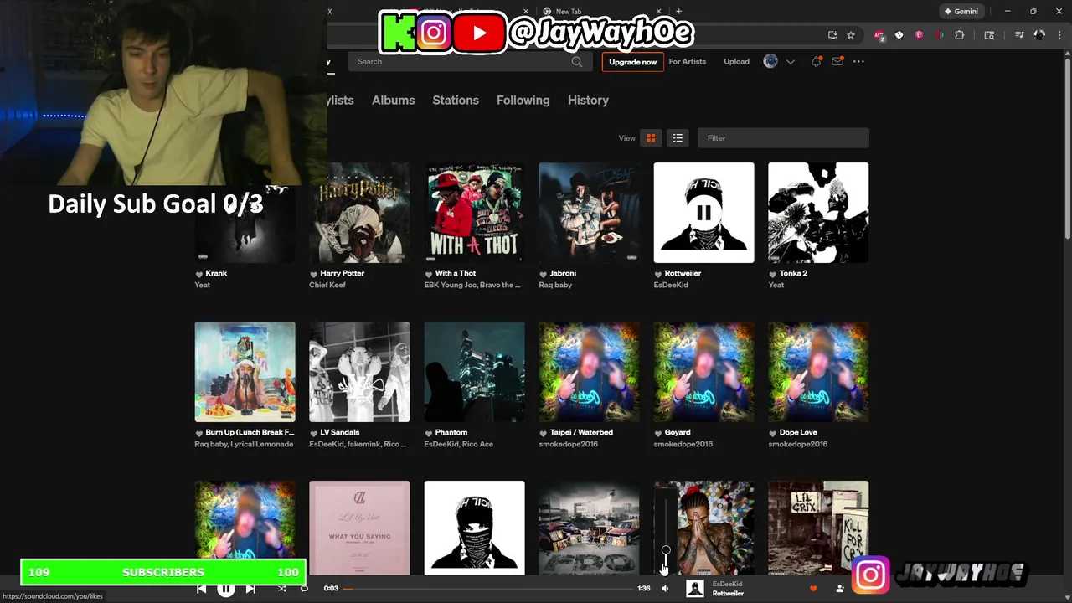Open the Phantom cover art
The image size is (1072, 603).
[x=474, y=372]
